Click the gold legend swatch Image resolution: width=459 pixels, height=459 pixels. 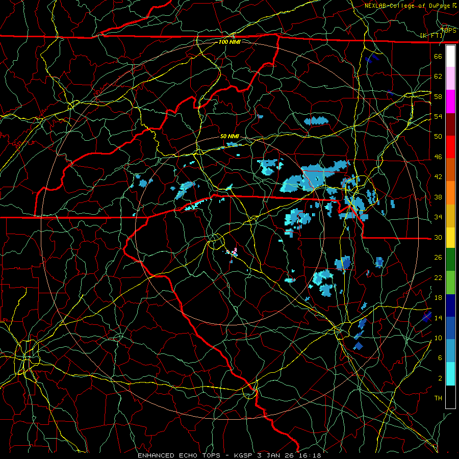pyautogui.click(x=450, y=216)
